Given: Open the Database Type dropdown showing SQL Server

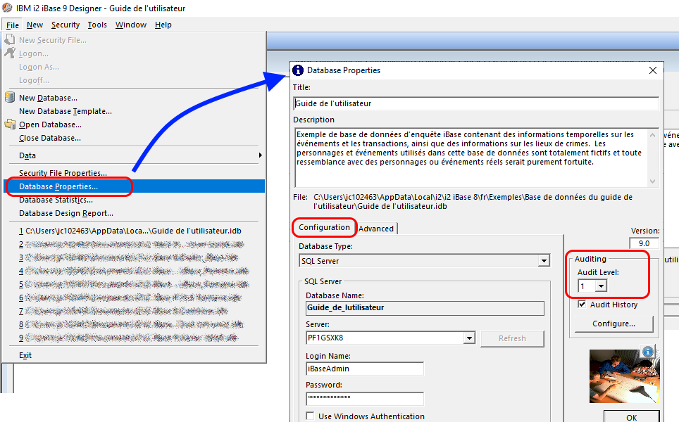Looking at the screenshot, I should click(543, 260).
